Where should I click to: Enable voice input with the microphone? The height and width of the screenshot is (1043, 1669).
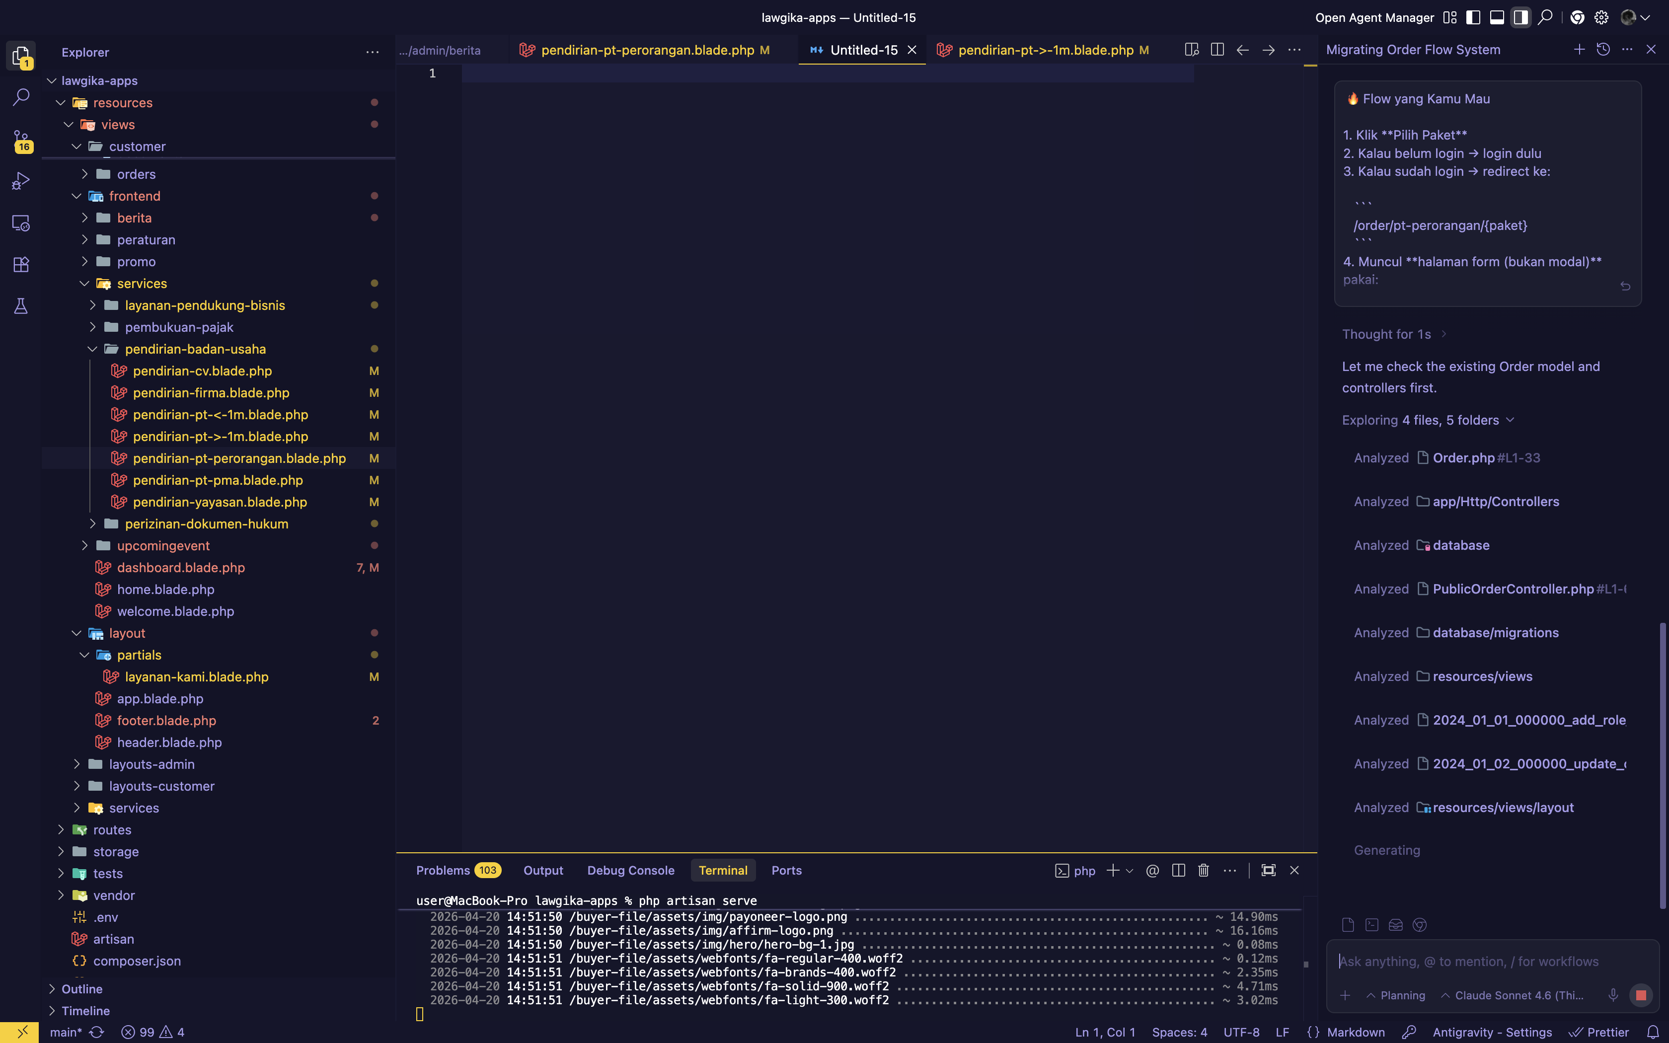tap(1612, 995)
